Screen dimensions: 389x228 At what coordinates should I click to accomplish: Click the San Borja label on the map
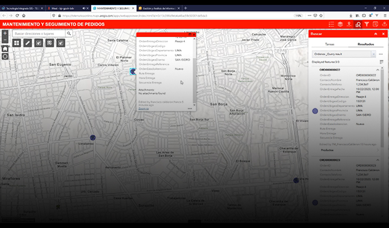(x=219, y=104)
